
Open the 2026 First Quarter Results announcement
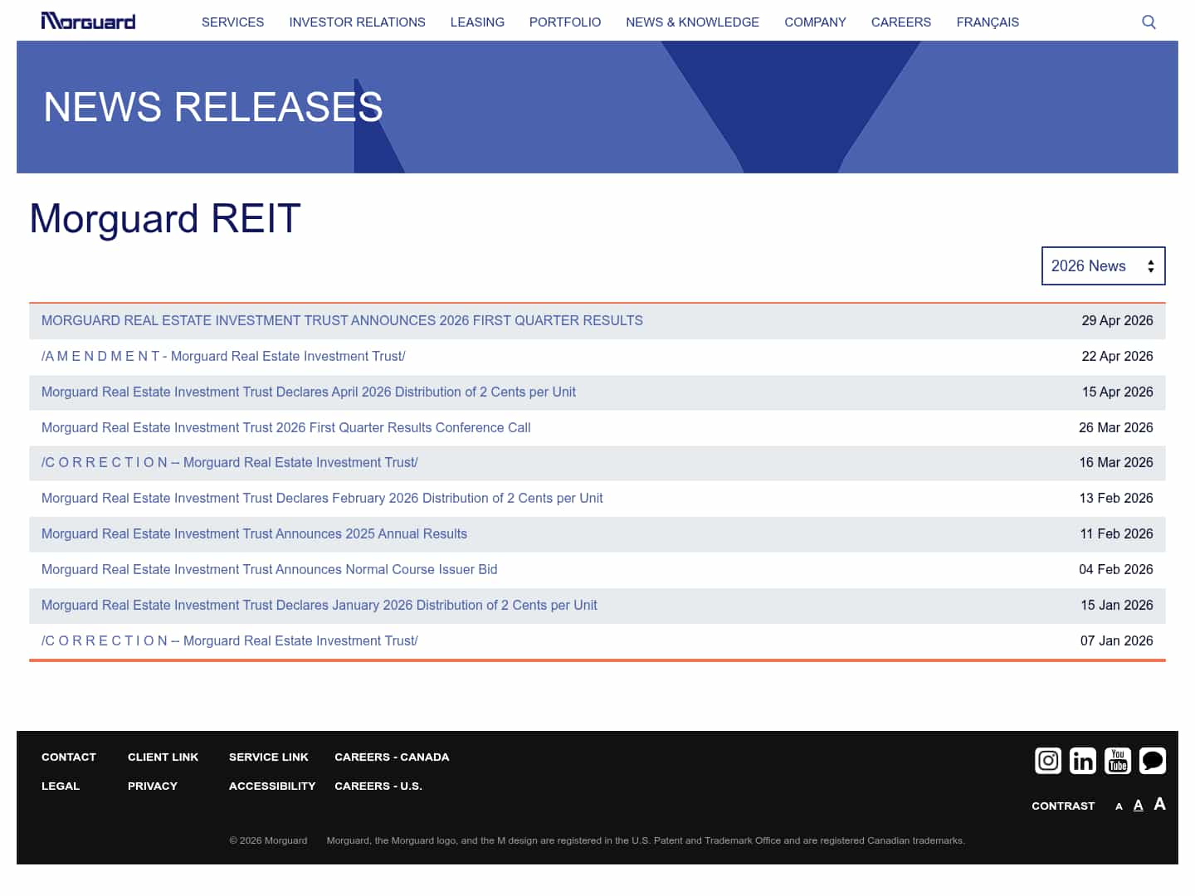pos(342,321)
